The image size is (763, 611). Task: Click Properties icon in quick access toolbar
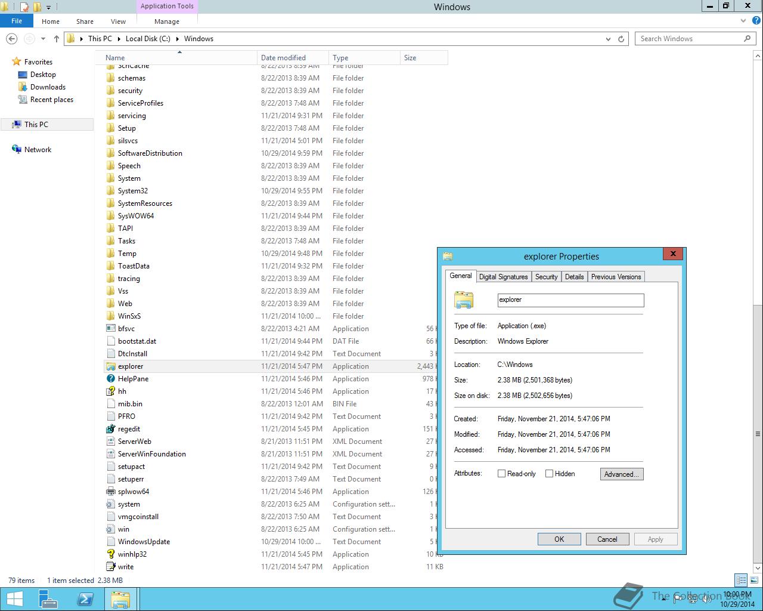click(24, 7)
